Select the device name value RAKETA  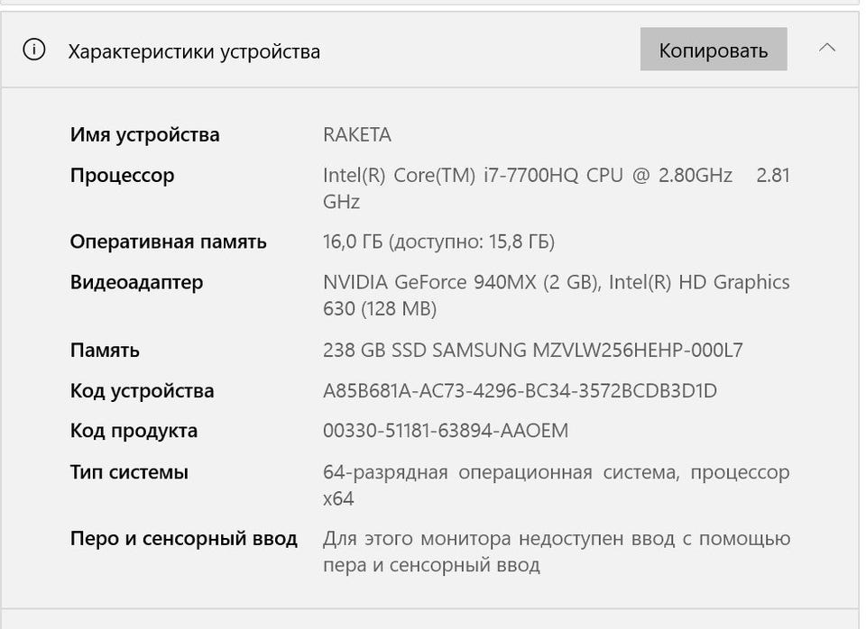[x=357, y=134]
